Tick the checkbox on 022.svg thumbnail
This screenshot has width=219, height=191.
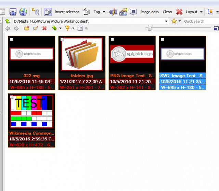(12, 40)
